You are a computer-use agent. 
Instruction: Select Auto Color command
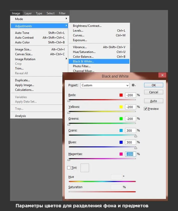pyautogui.click(x=40, y=42)
